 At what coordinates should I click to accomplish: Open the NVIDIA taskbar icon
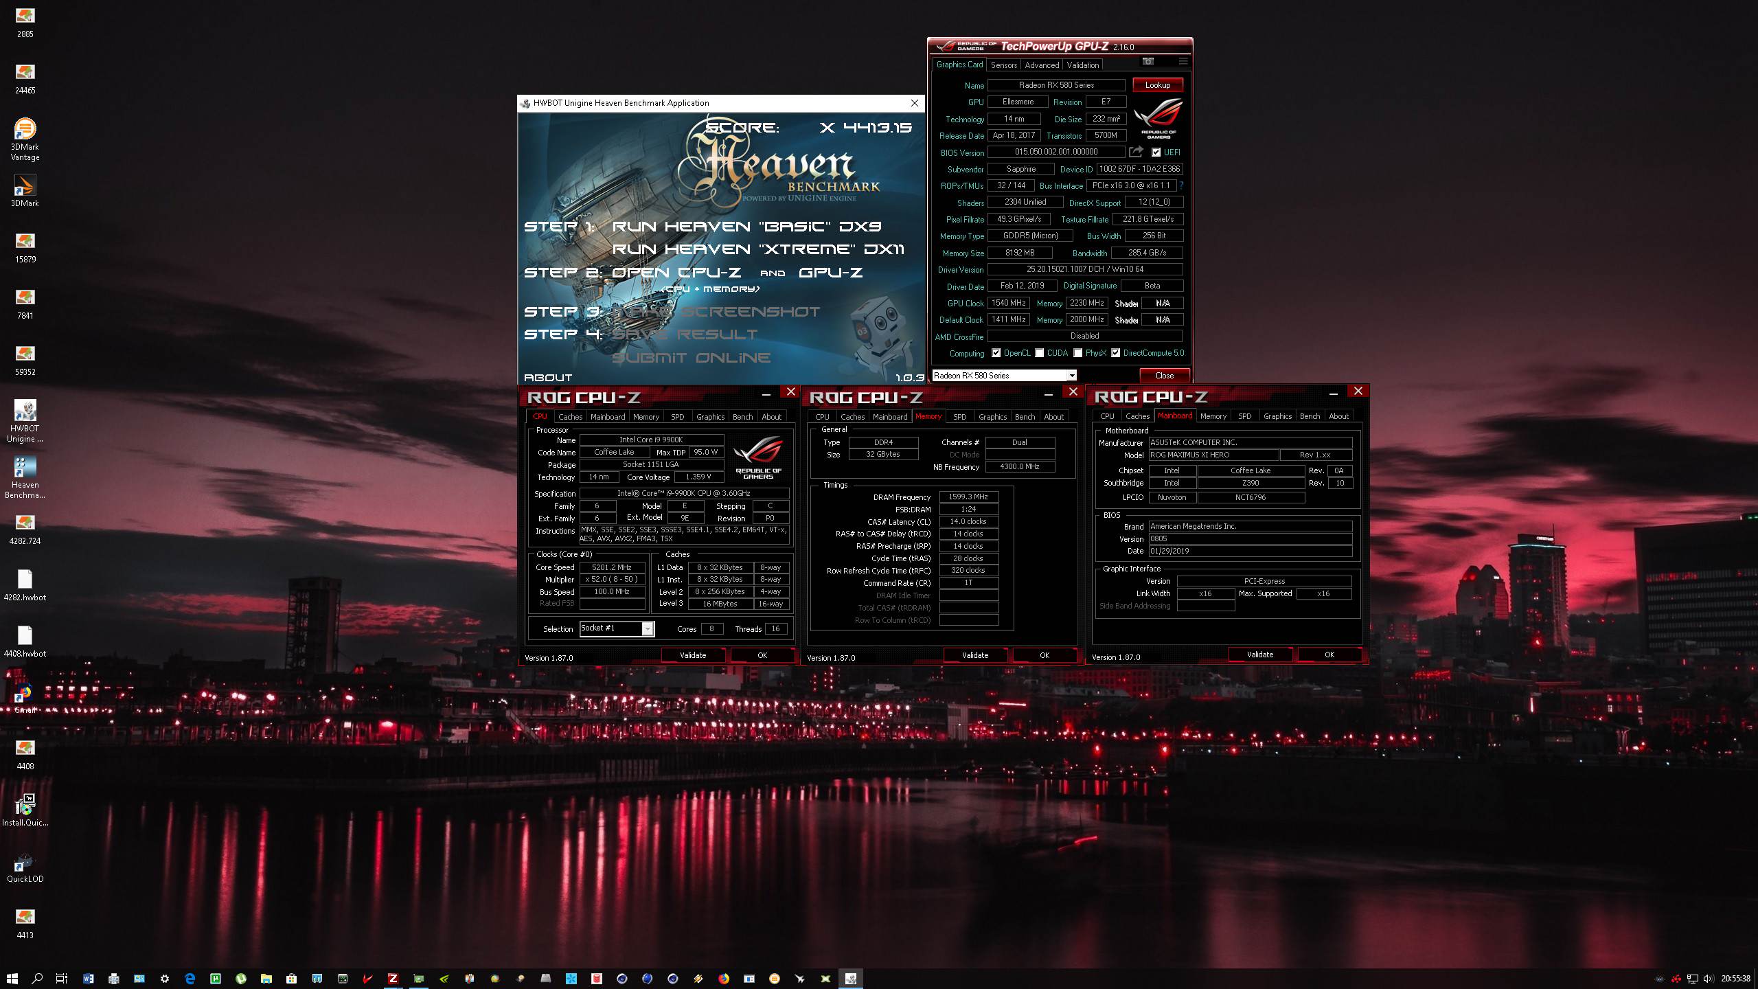click(444, 979)
